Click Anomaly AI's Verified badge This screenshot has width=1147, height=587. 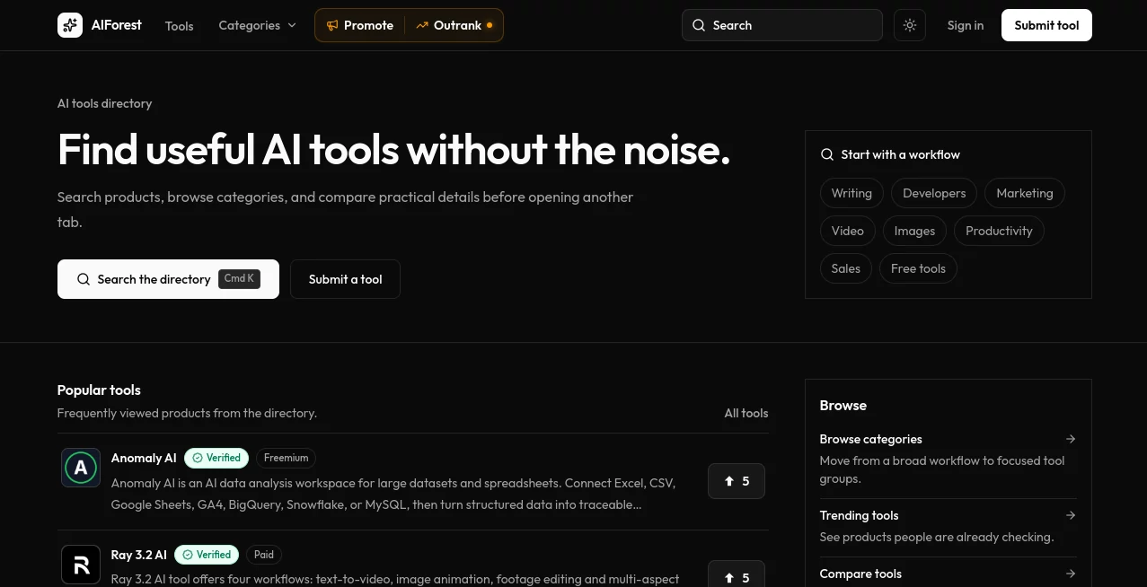click(216, 458)
